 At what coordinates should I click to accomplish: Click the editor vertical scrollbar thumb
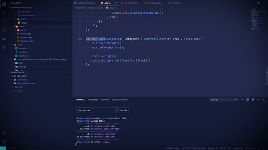pyautogui.click(x=267, y=76)
